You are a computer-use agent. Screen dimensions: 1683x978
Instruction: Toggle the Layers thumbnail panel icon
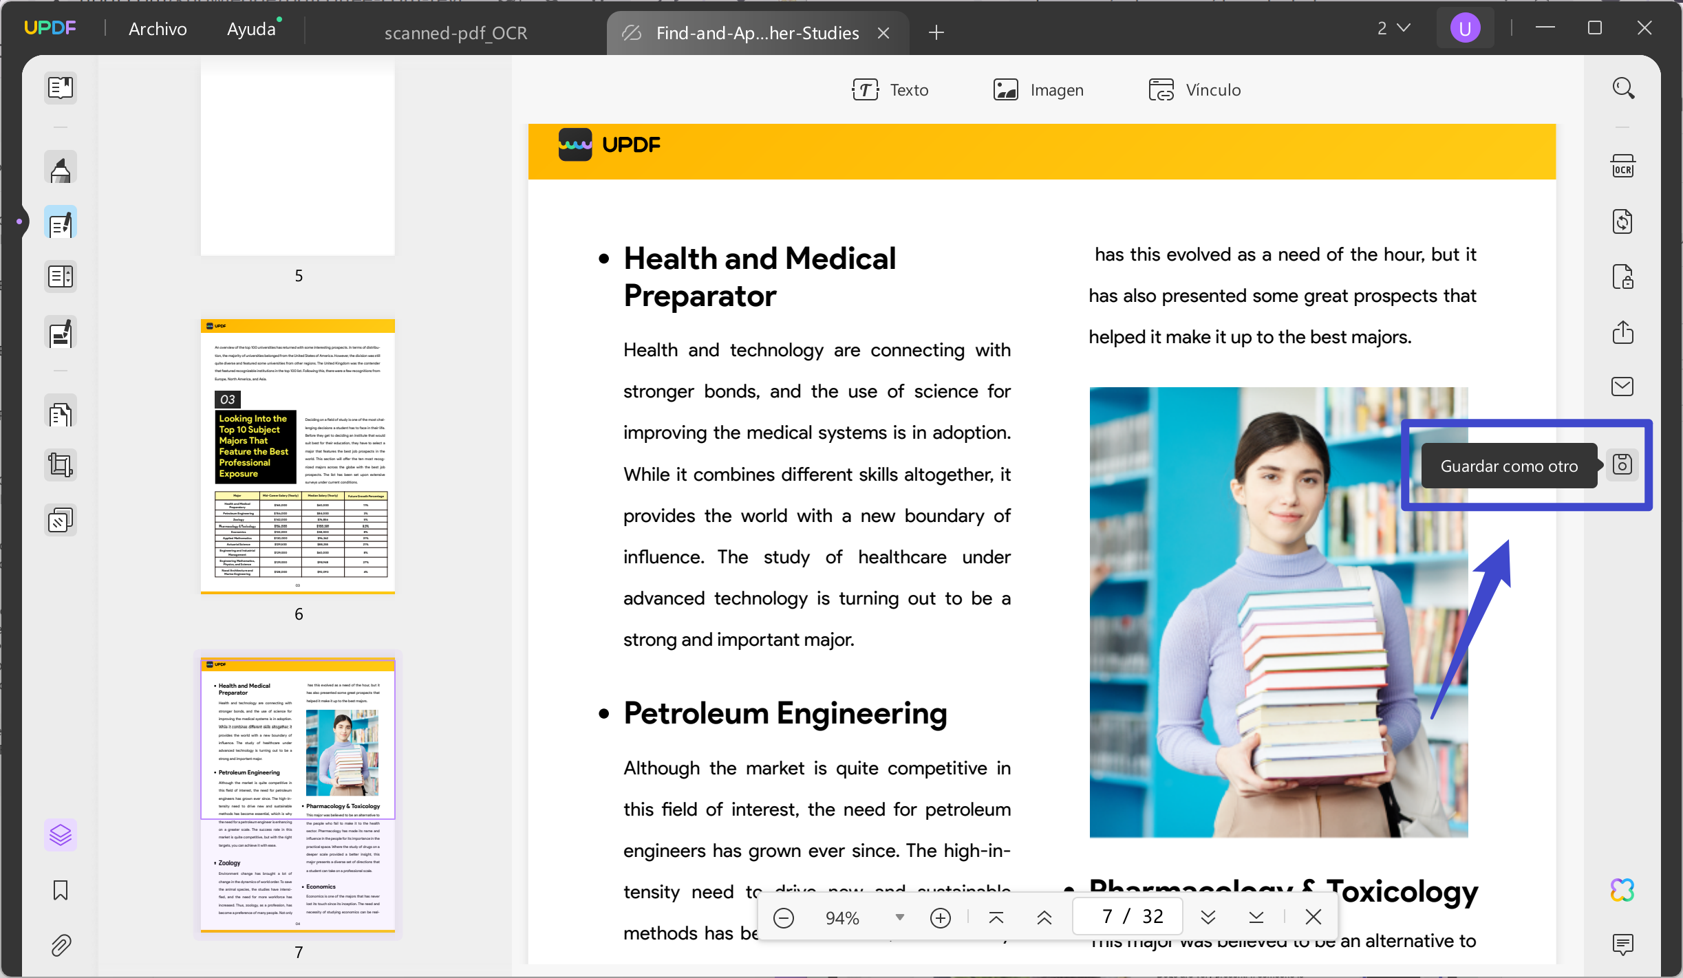61,835
